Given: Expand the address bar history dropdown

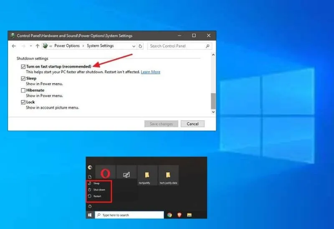Looking at the screenshot, I should [x=134, y=46].
